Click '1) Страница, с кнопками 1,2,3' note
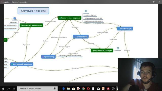 93,18
